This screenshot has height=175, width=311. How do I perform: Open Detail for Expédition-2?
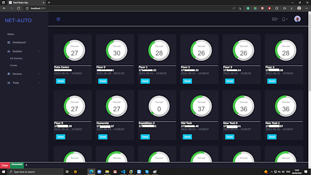[145, 137]
